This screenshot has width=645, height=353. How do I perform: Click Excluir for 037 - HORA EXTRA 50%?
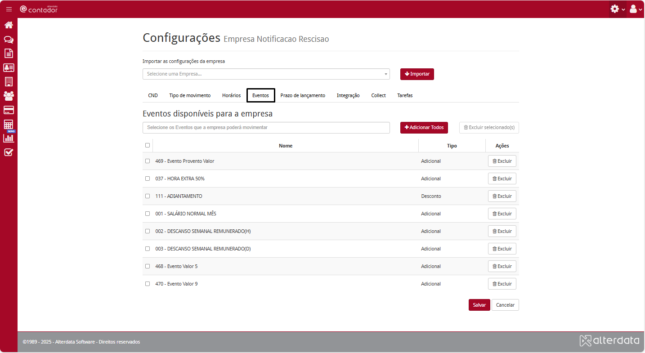tap(502, 179)
